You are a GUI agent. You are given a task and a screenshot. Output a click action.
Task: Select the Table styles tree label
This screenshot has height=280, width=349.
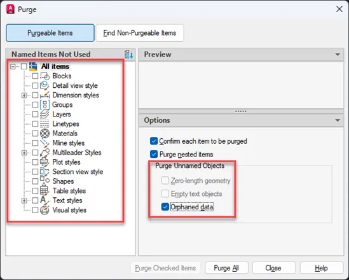click(x=69, y=191)
